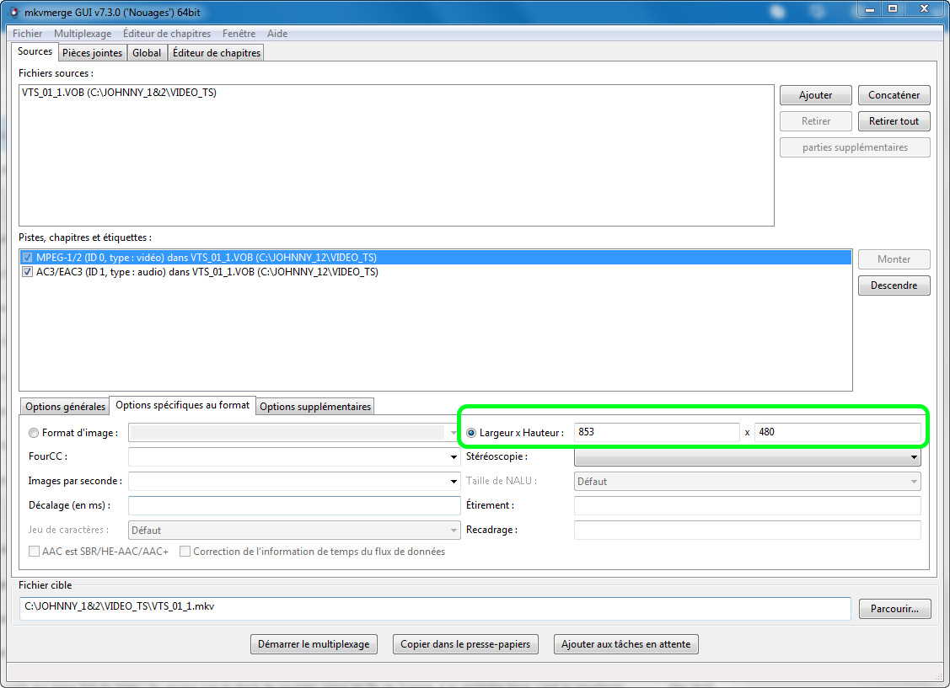Screen dimensions: 950x688
Task: Open the Fichier menu
Action: [x=27, y=34]
